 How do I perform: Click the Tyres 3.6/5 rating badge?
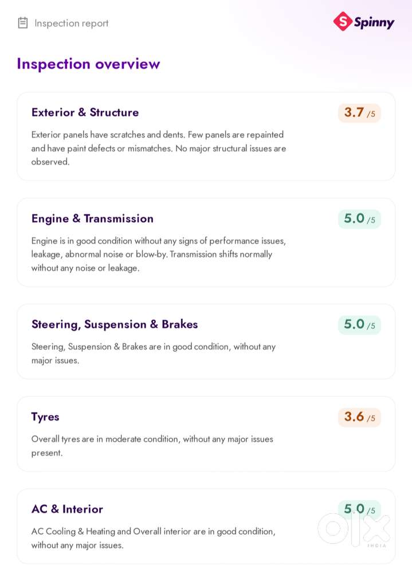tap(359, 418)
